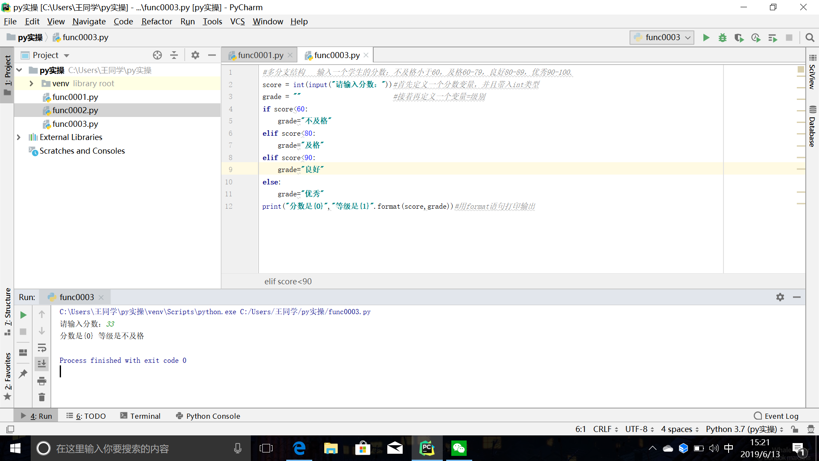This screenshot has width=819, height=461.
Task: Open the 7: Structure side tab
Action: pos(7,312)
